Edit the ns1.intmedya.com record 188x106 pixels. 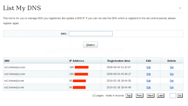coord(149,67)
